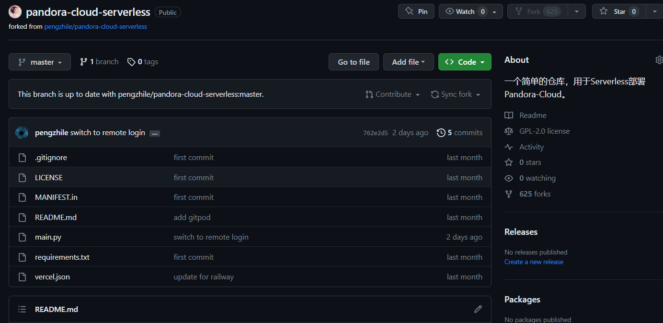This screenshot has height=323, width=663.
Task: Click the repository owner avatar at top
Action: pyautogui.click(x=15, y=12)
